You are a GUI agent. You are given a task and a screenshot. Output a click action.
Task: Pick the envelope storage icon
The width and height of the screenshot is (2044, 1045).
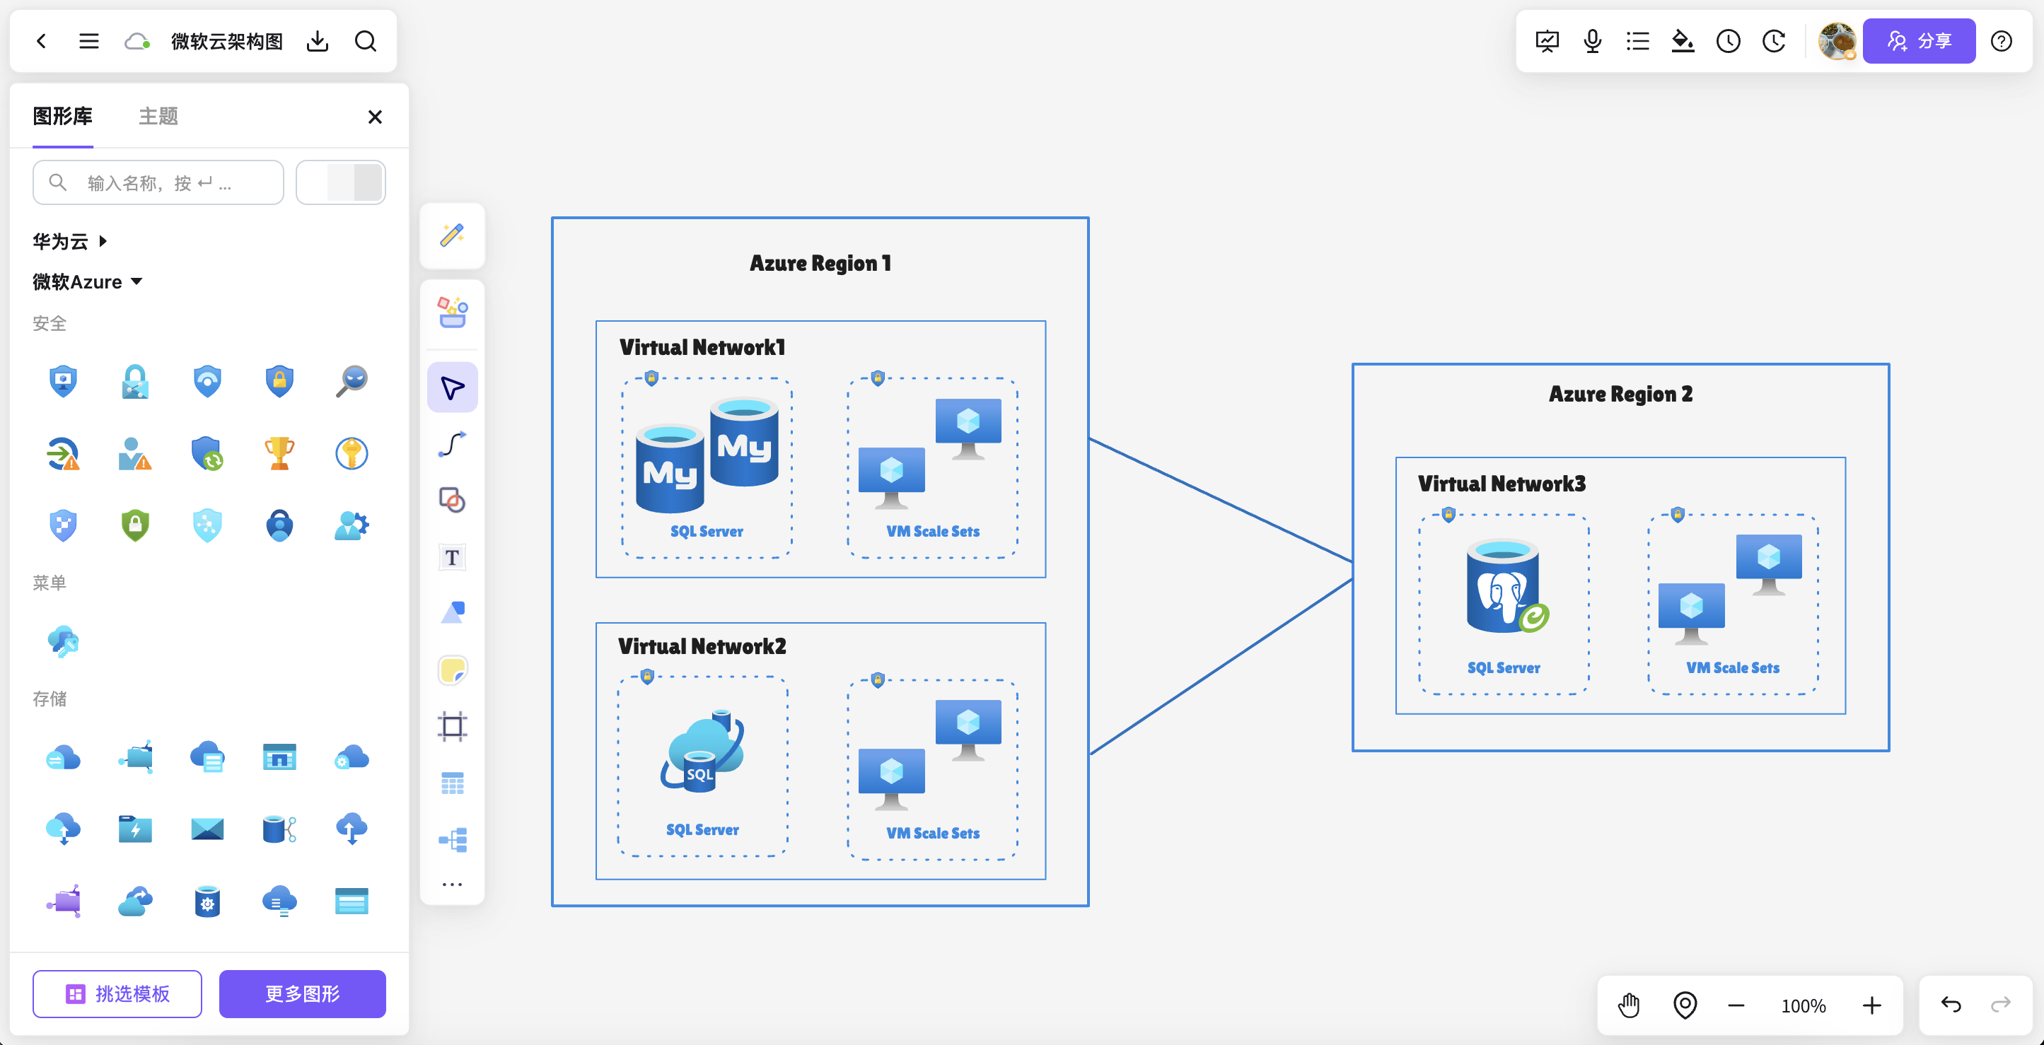click(207, 829)
